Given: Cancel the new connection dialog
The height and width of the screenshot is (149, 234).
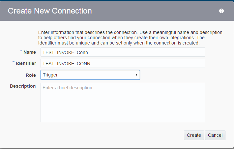Looking at the screenshot, I should pos(215,135).
